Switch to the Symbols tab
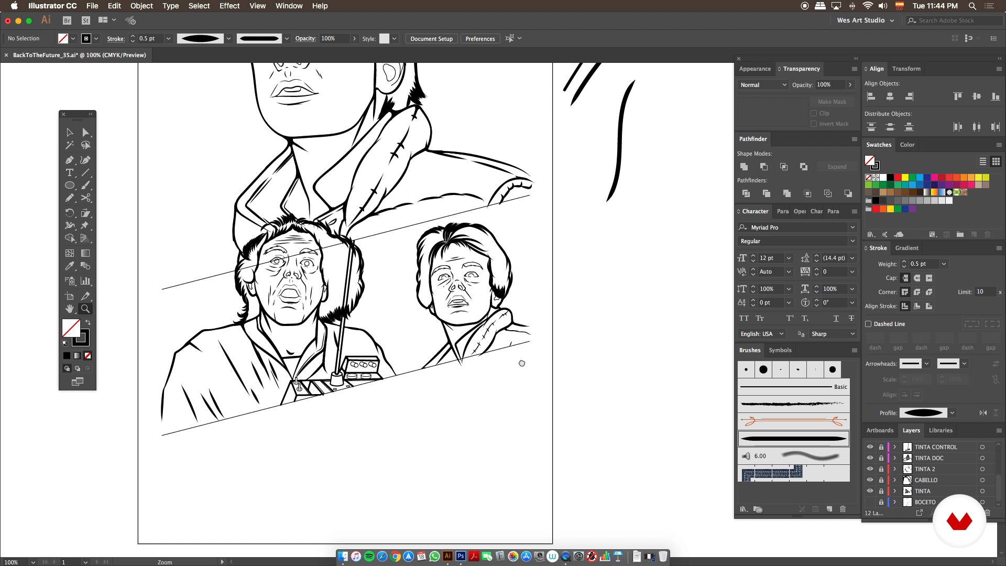 tap(780, 350)
